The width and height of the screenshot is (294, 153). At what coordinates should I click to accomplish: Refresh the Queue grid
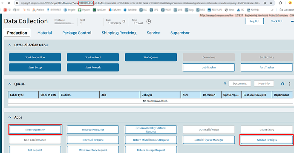click(282, 84)
